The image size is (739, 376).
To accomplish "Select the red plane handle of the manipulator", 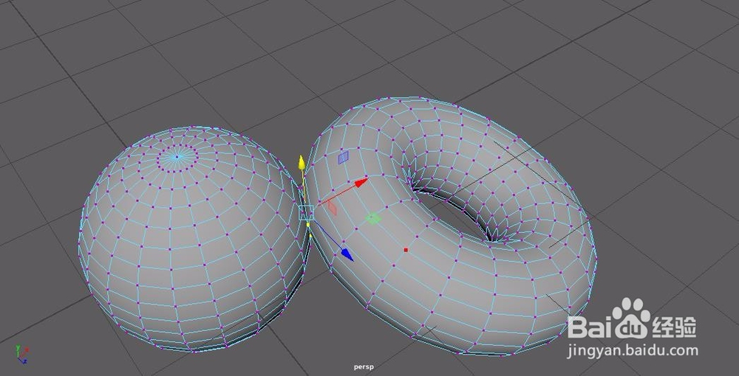I will (333, 208).
